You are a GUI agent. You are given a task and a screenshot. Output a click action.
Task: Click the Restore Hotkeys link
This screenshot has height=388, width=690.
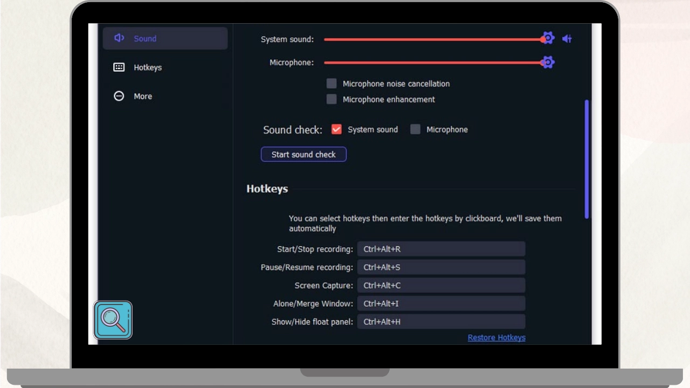(x=496, y=337)
